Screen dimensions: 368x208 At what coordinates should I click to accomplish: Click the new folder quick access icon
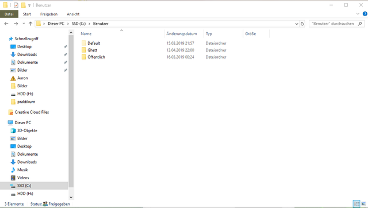click(23, 5)
